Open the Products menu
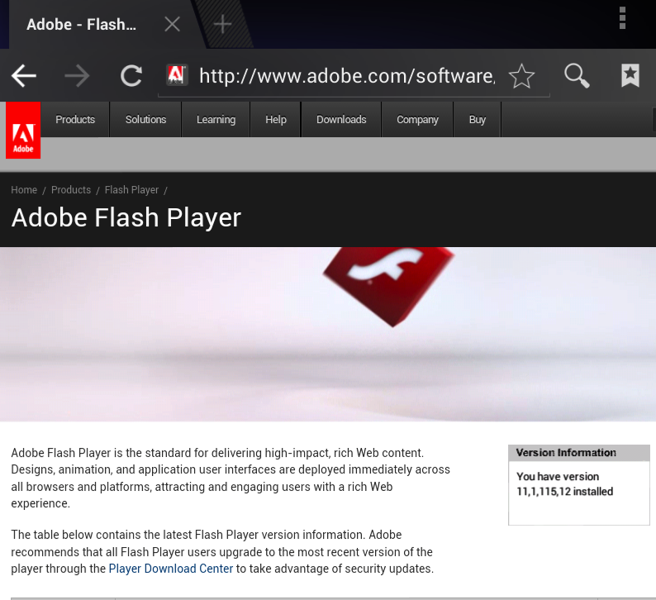The height and width of the screenshot is (600, 656). (75, 120)
